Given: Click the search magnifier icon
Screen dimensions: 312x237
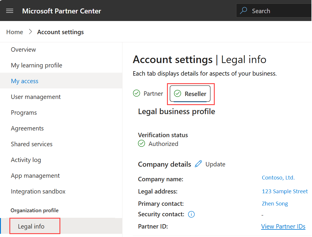Looking at the screenshot, I should 243,11.
